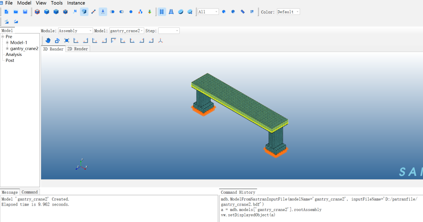The height and width of the screenshot is (222, 423).
Task: Click the letter N node icon
Action: 75,12
